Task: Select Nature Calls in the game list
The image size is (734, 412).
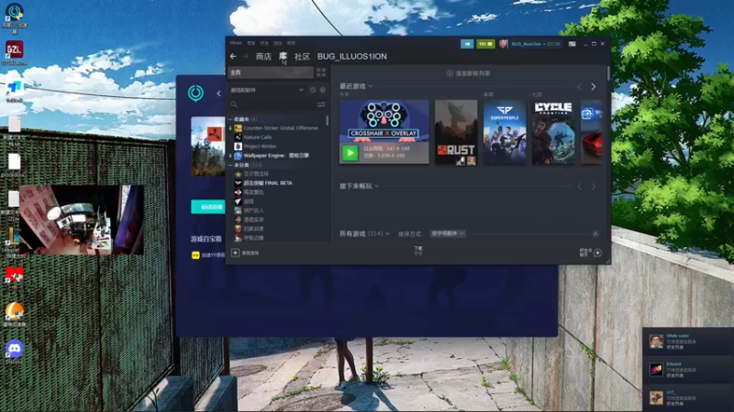Action: pos(258,137)
